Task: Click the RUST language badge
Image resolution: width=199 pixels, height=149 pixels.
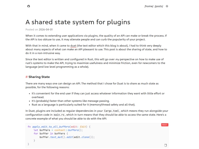Action: (165, 125)
